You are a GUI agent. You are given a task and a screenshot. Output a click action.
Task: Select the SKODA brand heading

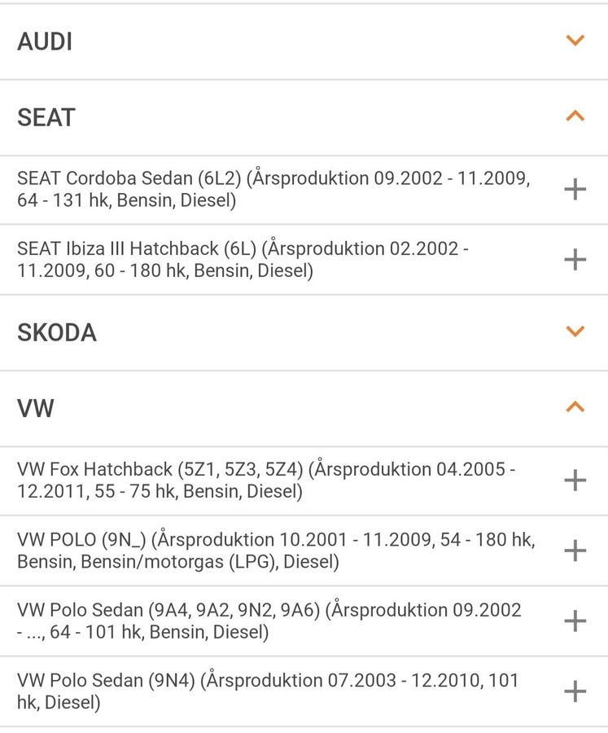[x=57, y=332]
